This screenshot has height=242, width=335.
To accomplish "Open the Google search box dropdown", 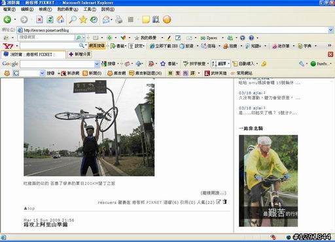I will click(x=97, y=64).
